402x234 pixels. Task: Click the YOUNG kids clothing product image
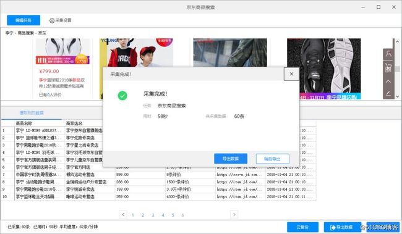[x=136, y=52]
